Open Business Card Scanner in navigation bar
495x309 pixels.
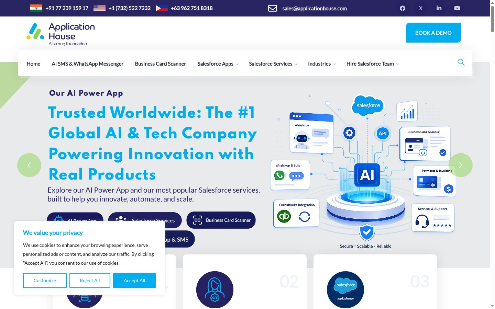tap(161, 64)
